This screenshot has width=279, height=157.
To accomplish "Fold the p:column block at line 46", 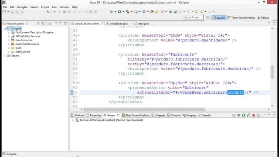I will point(78,35).
